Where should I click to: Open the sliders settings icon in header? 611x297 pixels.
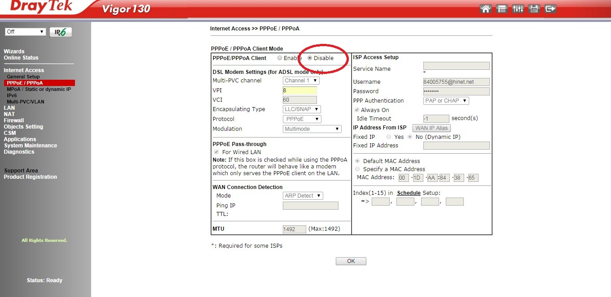point(518,9)
